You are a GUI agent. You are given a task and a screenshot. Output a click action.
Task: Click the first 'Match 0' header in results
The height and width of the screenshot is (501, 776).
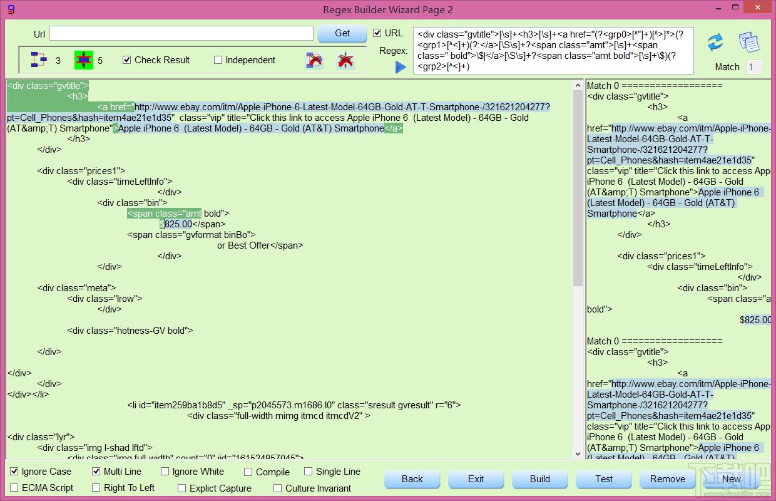[x=655, y=85]
